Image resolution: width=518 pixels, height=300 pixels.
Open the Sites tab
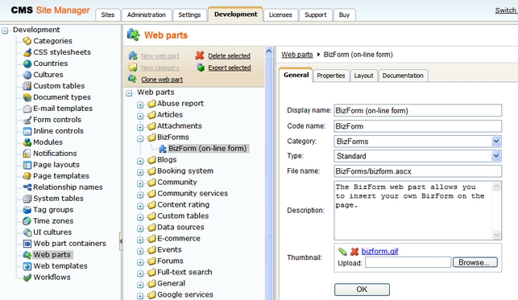pos(108,14)
